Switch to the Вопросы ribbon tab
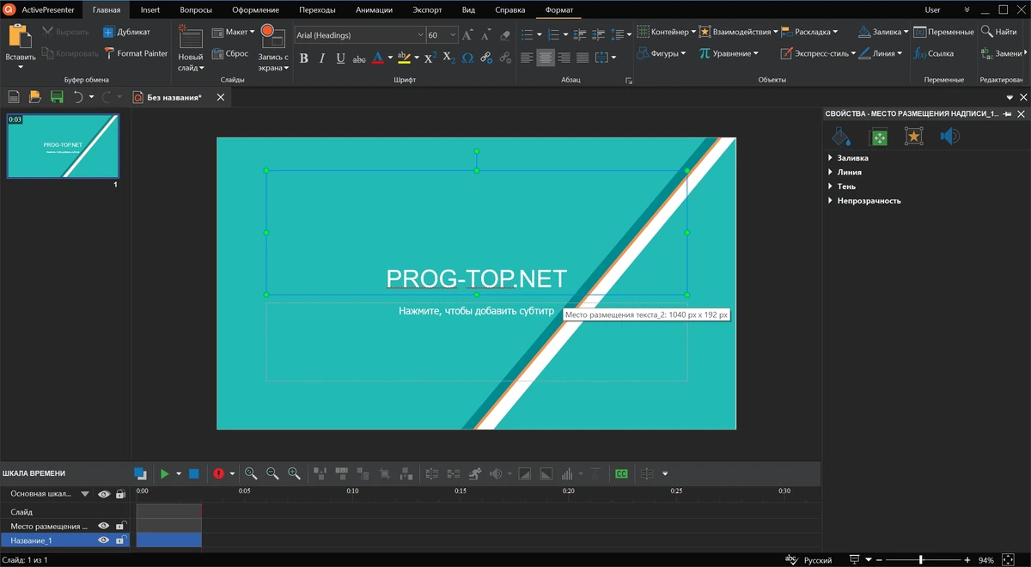Viewport: 1031px width, 567px height. click(196, 10)
